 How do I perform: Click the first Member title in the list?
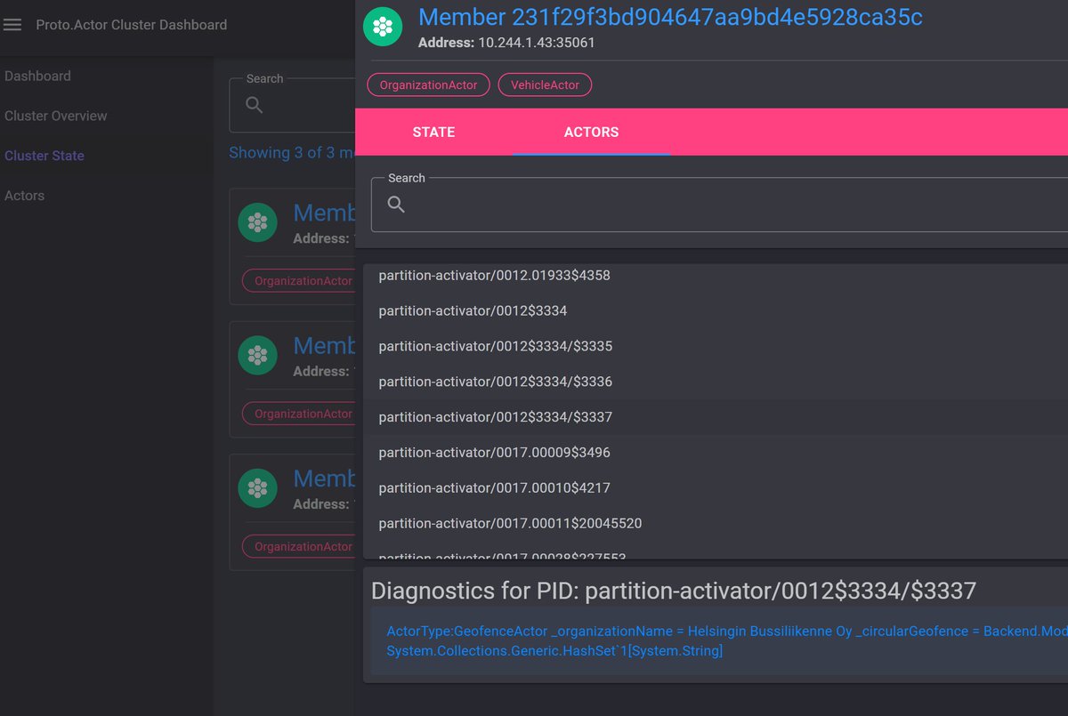pos(325,213)
